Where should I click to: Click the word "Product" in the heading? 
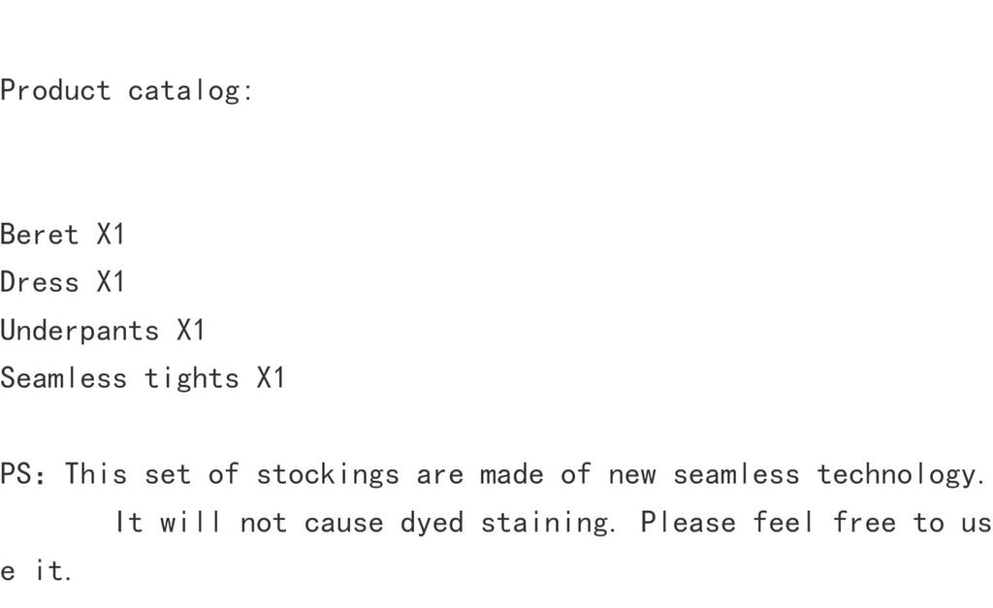point(55,91)
